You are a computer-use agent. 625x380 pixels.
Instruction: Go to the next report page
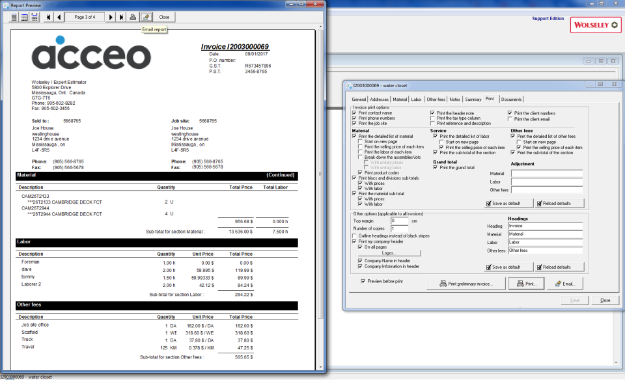click(x=111, y=17)
